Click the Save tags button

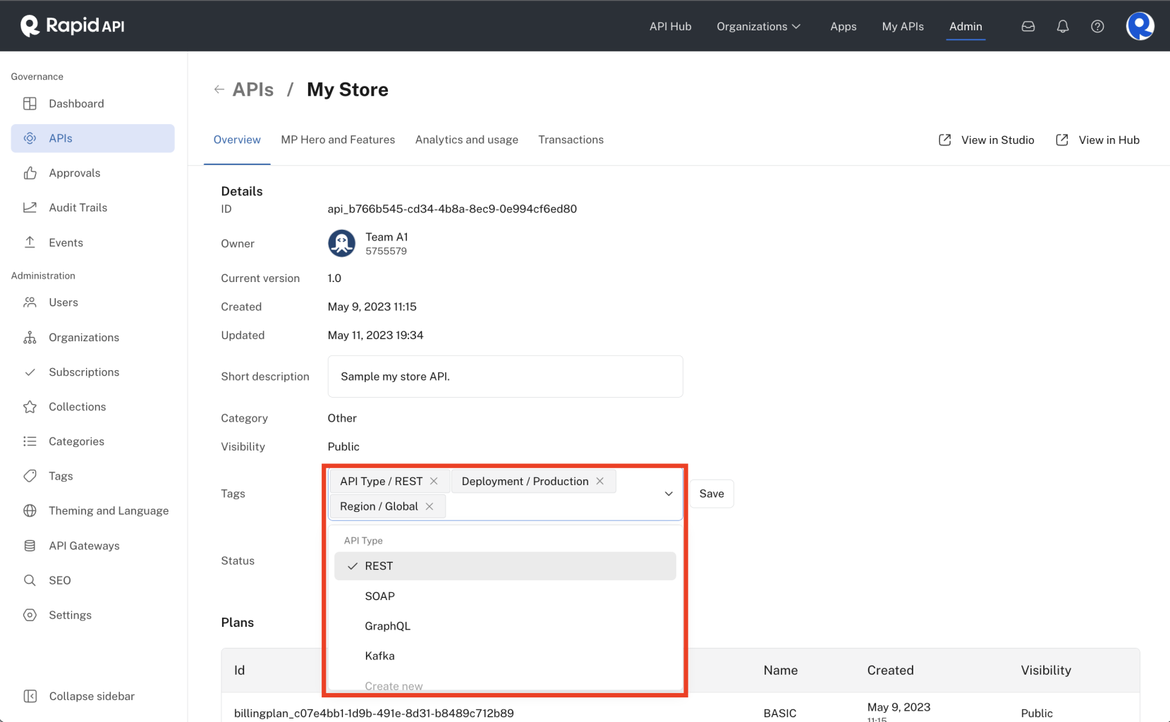[x=712, y=494]
